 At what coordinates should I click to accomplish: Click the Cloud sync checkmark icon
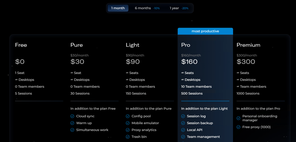point(72,116)
